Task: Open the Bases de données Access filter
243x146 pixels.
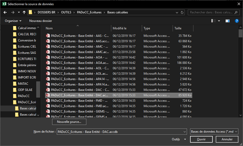Action: (x=214, y=132)
